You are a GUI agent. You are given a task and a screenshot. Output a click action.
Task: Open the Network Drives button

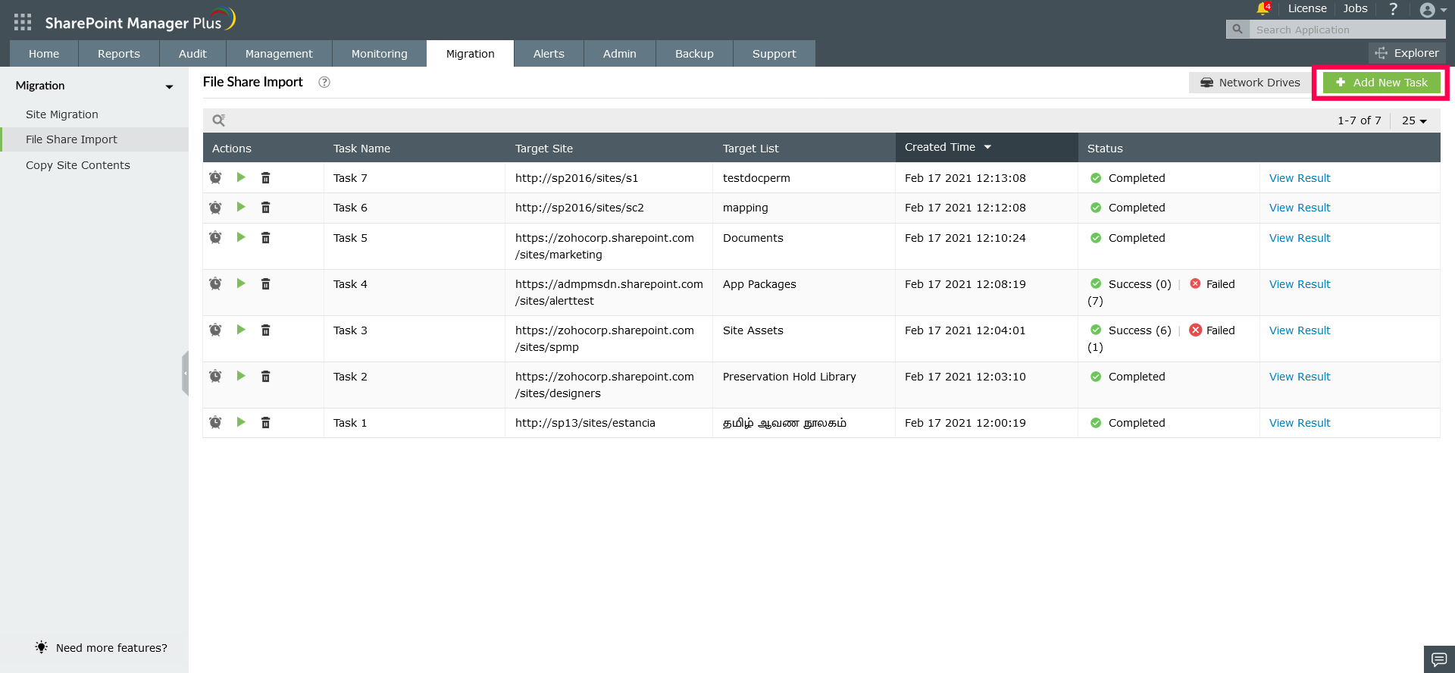click(1250, 83)
